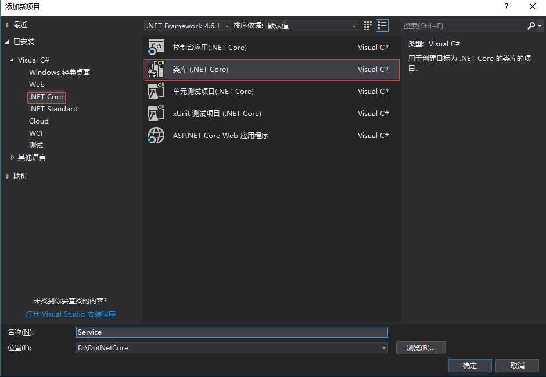This screenshot has width=546, height=377.
Task: Select the .NET Standard category
Action: 53,109
